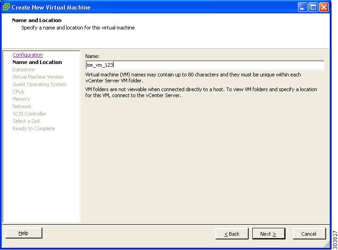Jump to Ready to Complete step
The image size is (338, 250).
[34, 128]
